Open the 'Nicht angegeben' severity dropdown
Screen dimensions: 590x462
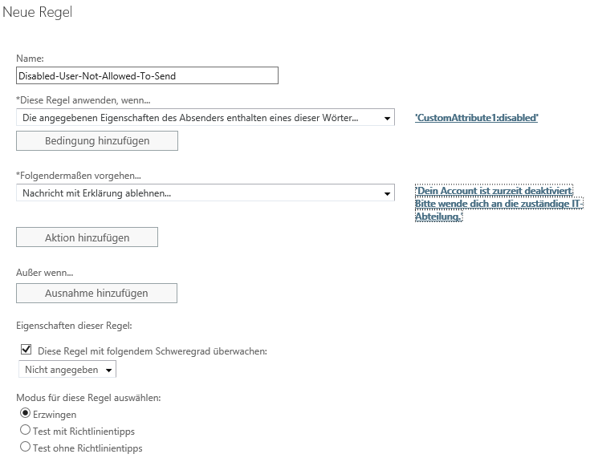(x=67, y=369)
